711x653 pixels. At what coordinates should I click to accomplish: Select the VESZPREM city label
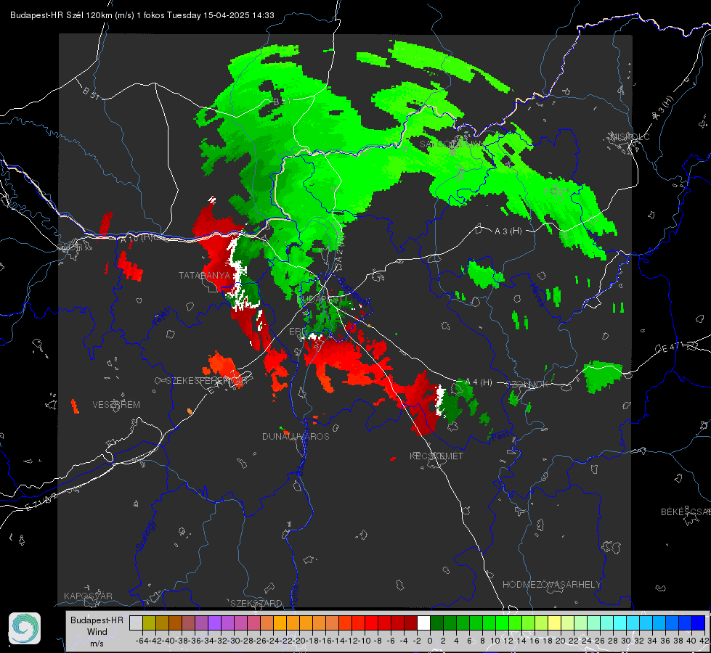[116, 405]
